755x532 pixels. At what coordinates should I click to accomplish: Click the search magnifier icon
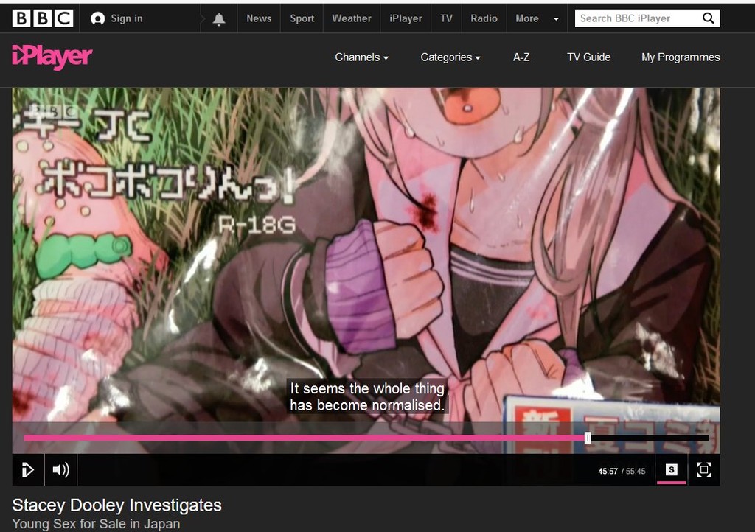pyautogui.click(x=709, y=18)
